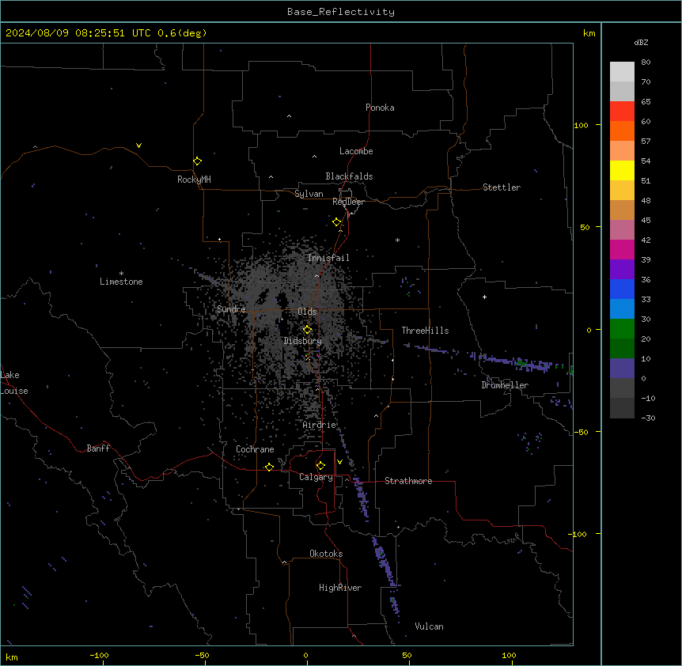Click the Lake Louise label

point(14,383)
